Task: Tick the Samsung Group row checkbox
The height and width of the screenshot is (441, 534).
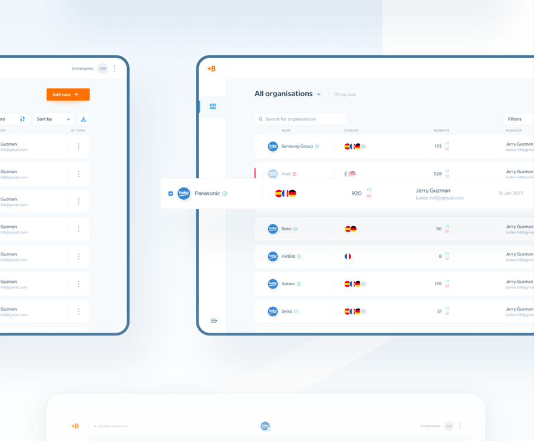Action: 262,146
